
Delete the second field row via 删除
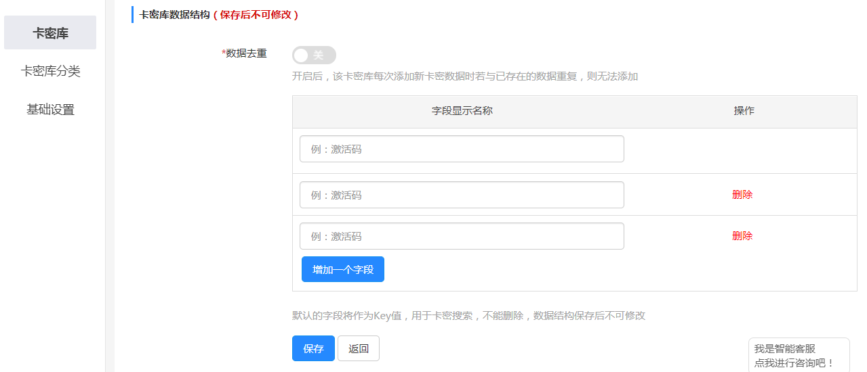click(x=742, y=195)
